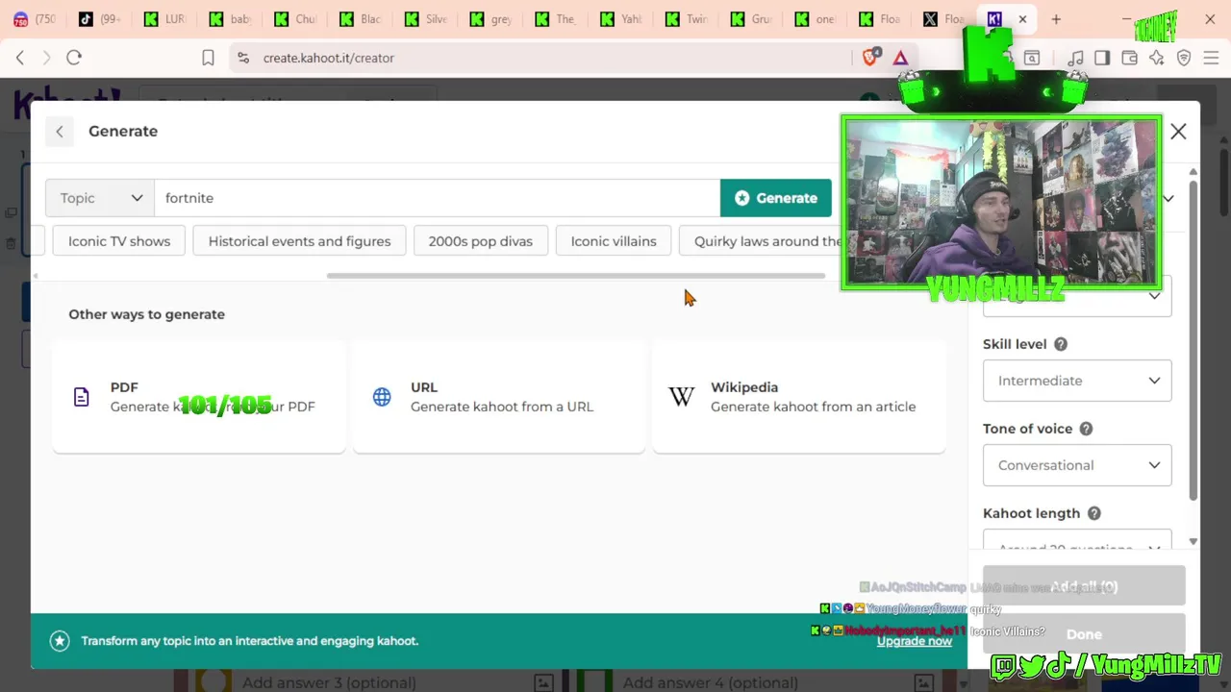Open Brave music playlist icon
Image resolution: width=1231 pixels, height=692 pixels.
(x=1076, y=58)
